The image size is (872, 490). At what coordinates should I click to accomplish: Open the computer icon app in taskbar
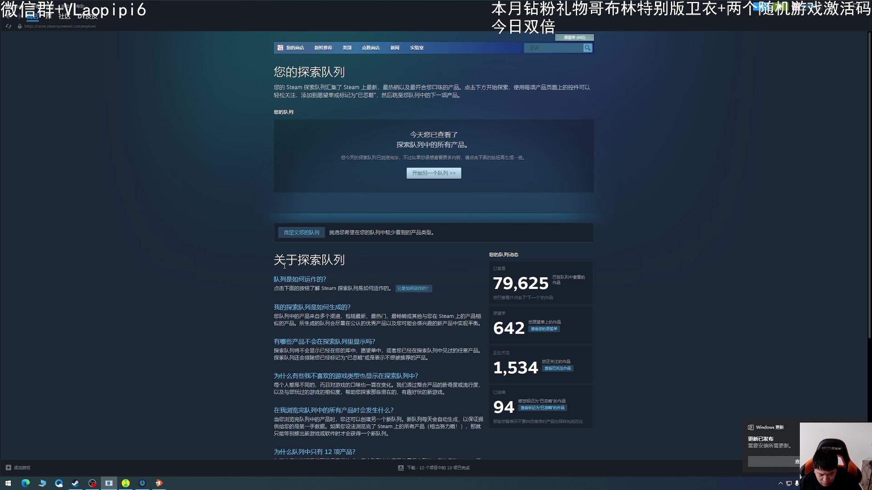[42, 483]
